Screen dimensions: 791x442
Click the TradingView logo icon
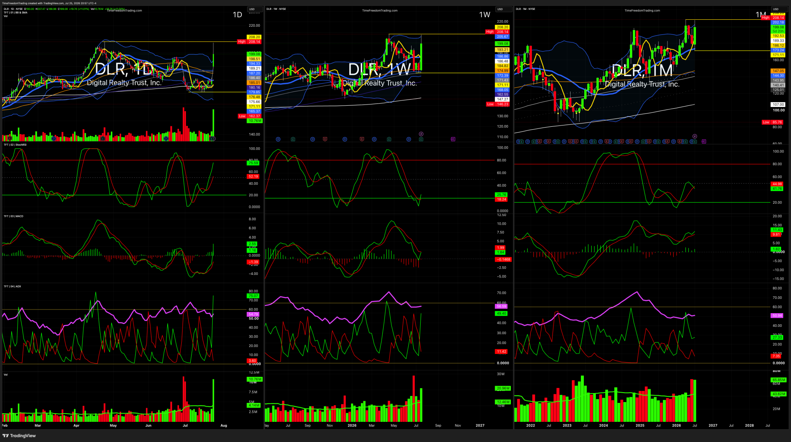(6, 435)
